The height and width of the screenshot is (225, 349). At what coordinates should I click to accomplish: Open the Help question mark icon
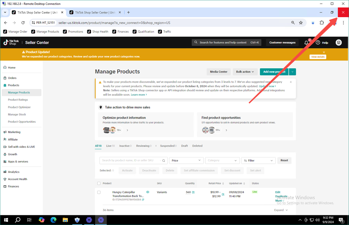click(318, 43)
